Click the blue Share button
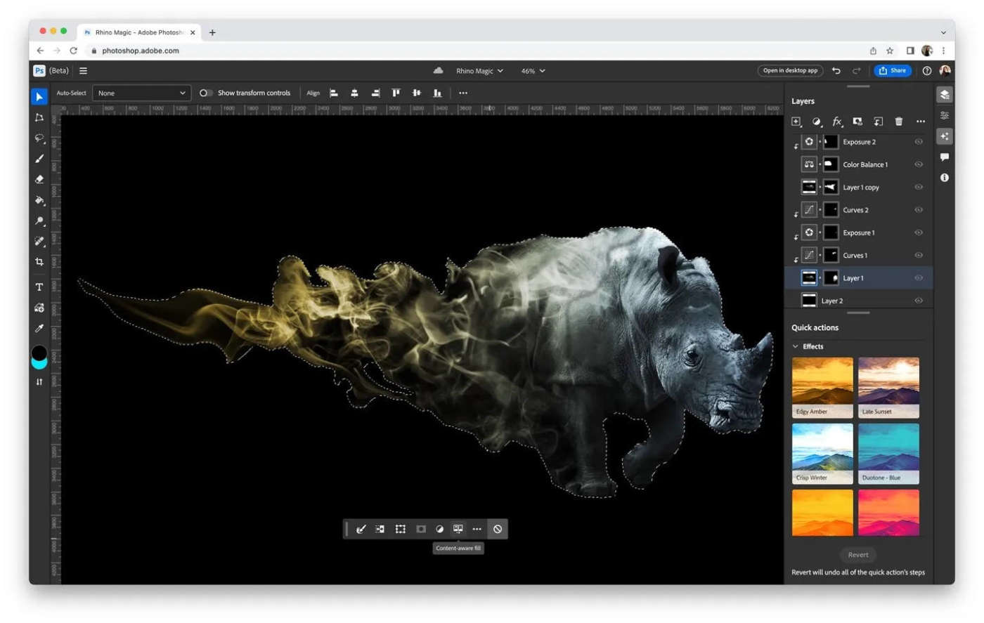 click(x=892, y=70)
